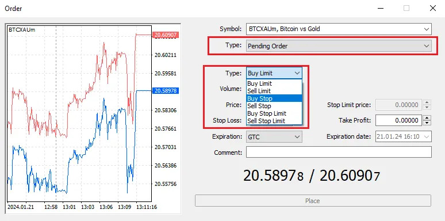Viewport: 445px width, 221px height.
Task: Open the Expiration date picker dropdown
Action: [x=404, y=136]
